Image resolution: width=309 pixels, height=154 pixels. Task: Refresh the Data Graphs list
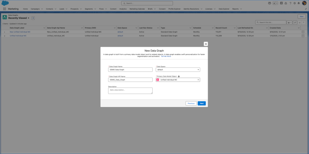pos(295,23)
